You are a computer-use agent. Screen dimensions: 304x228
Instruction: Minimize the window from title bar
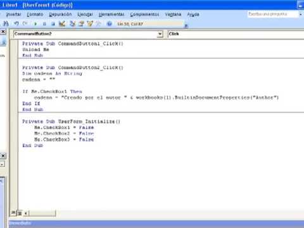point(301,4)
